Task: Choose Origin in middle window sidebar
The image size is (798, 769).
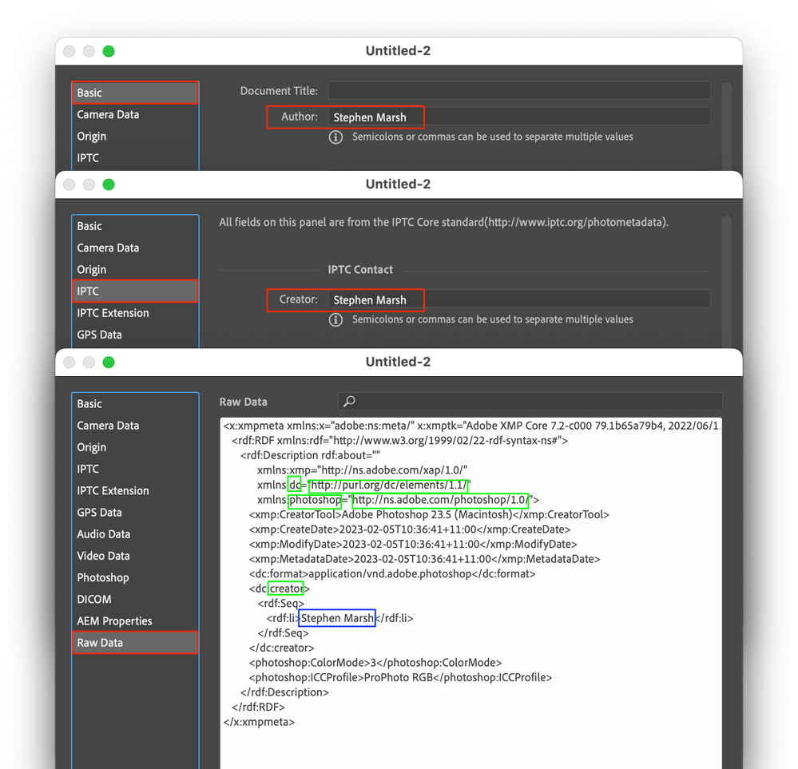Action: 135,270
